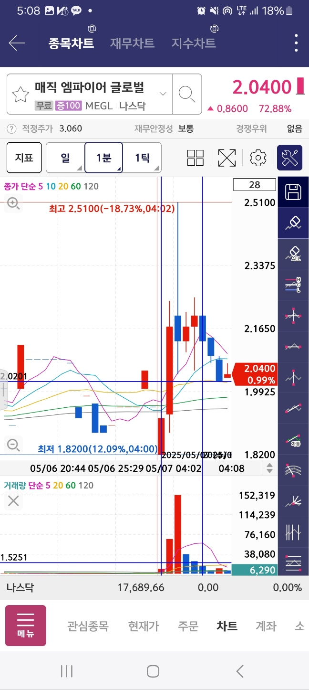Open the 1틱 (1-tick) interval dropdown
This screenshot has height=690, width=309.
(142, 158)
